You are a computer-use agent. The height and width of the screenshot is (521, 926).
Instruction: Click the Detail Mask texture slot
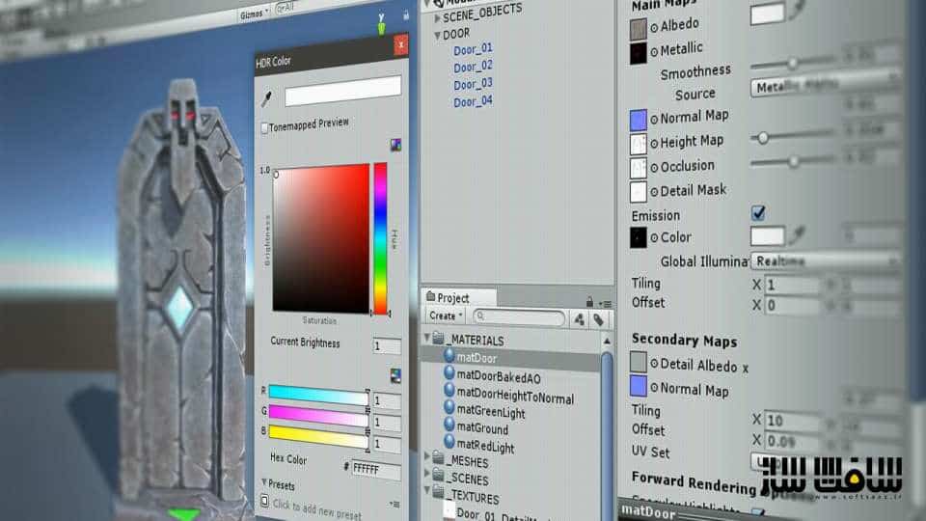tap(638, 192)
